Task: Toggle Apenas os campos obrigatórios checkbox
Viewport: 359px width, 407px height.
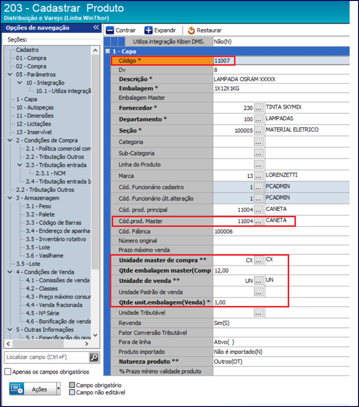Action: 8,372
